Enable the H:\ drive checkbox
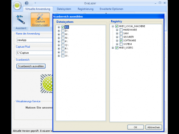This screenshot has height=134, width=179. click(x=63, y=34)
